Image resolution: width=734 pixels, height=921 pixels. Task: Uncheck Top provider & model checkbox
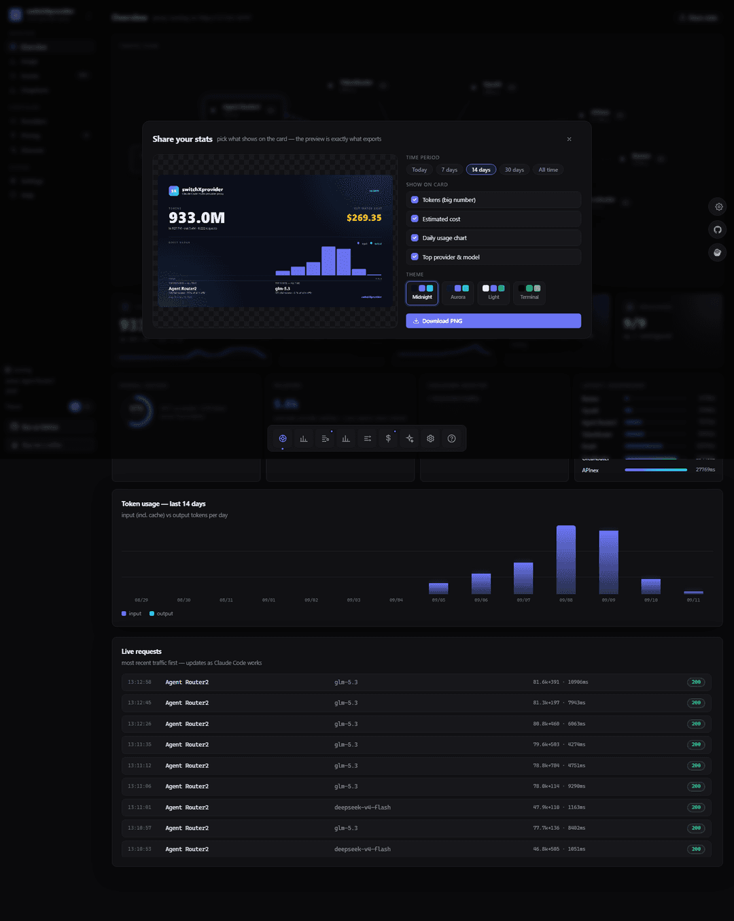tap(415, 257)
